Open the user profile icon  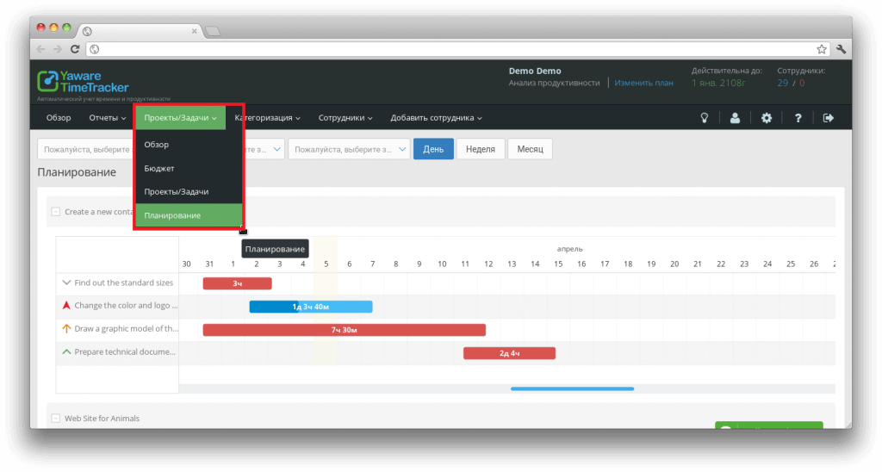point(735,118)
